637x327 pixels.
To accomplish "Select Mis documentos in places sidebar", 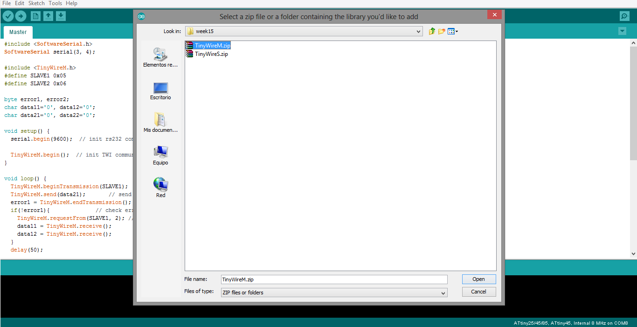I will [160, 123].
